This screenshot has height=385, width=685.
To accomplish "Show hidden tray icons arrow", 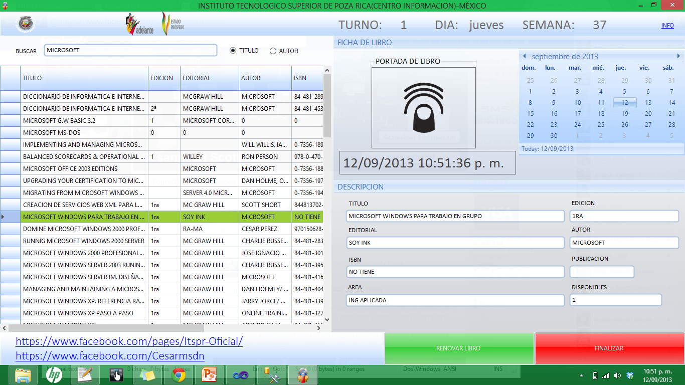I will 582,375.
